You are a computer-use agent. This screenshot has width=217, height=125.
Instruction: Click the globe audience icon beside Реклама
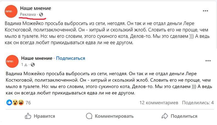click(41, 14)
